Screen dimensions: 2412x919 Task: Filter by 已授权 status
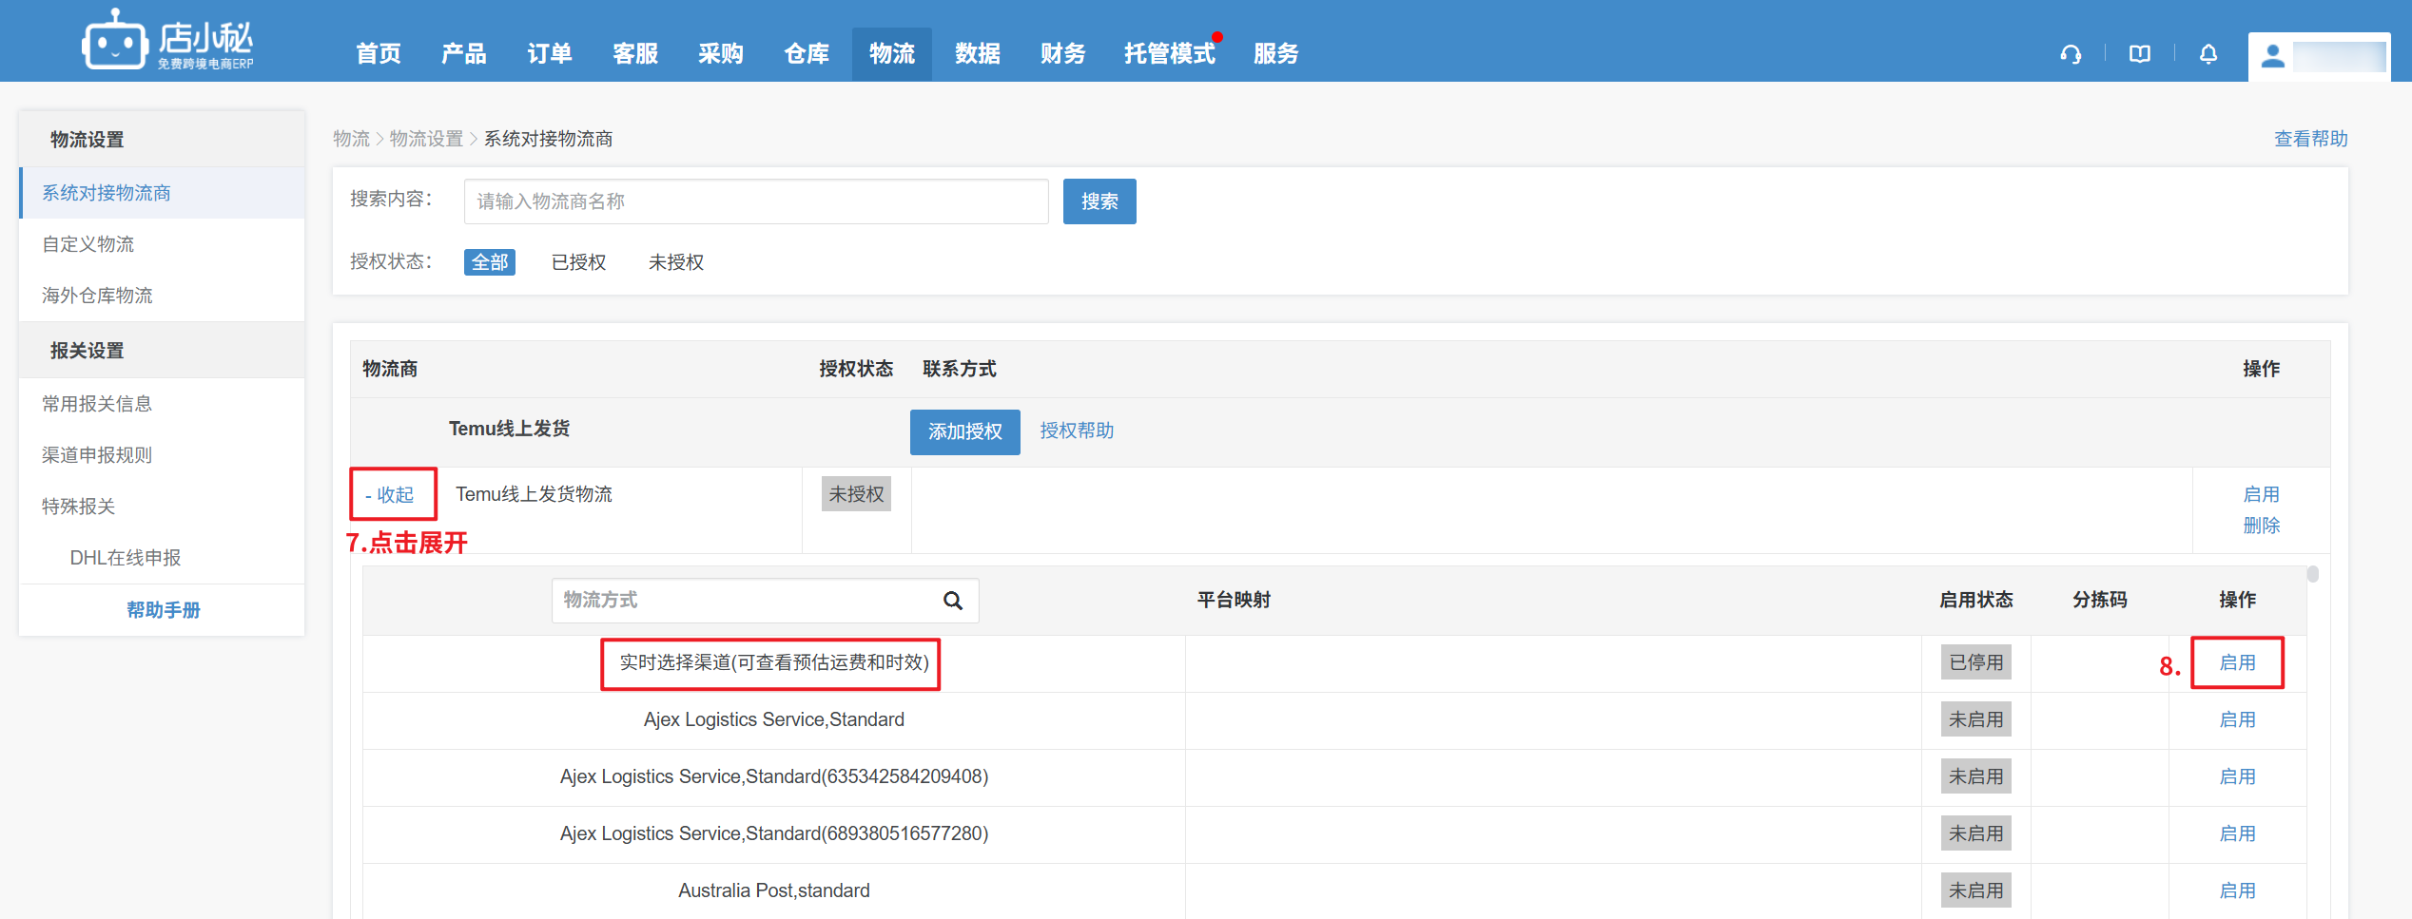(x=578, y=262)
